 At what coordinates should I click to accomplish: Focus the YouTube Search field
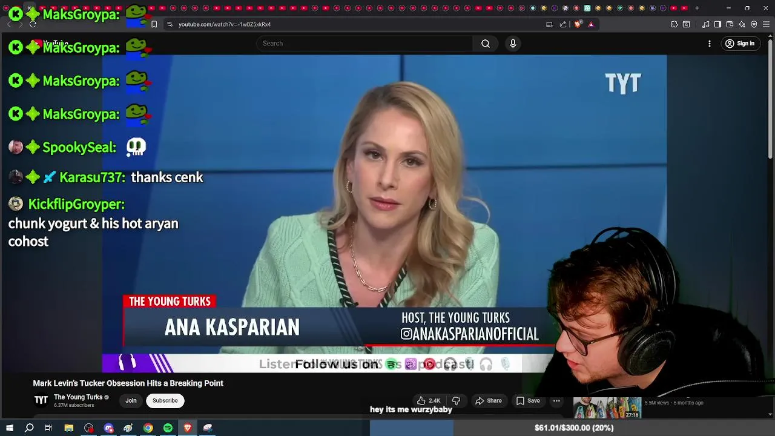[364, 44]
